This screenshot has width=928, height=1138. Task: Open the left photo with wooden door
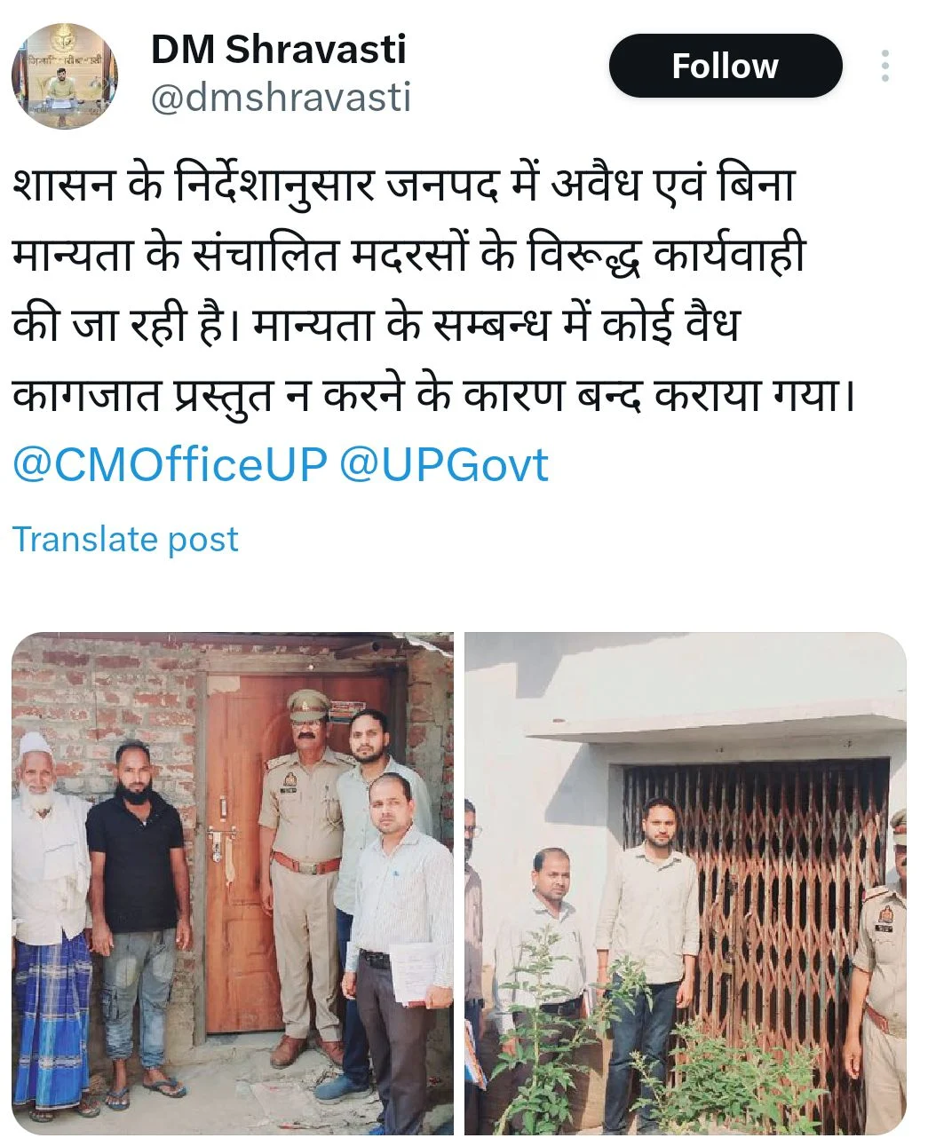coord(233,883)
